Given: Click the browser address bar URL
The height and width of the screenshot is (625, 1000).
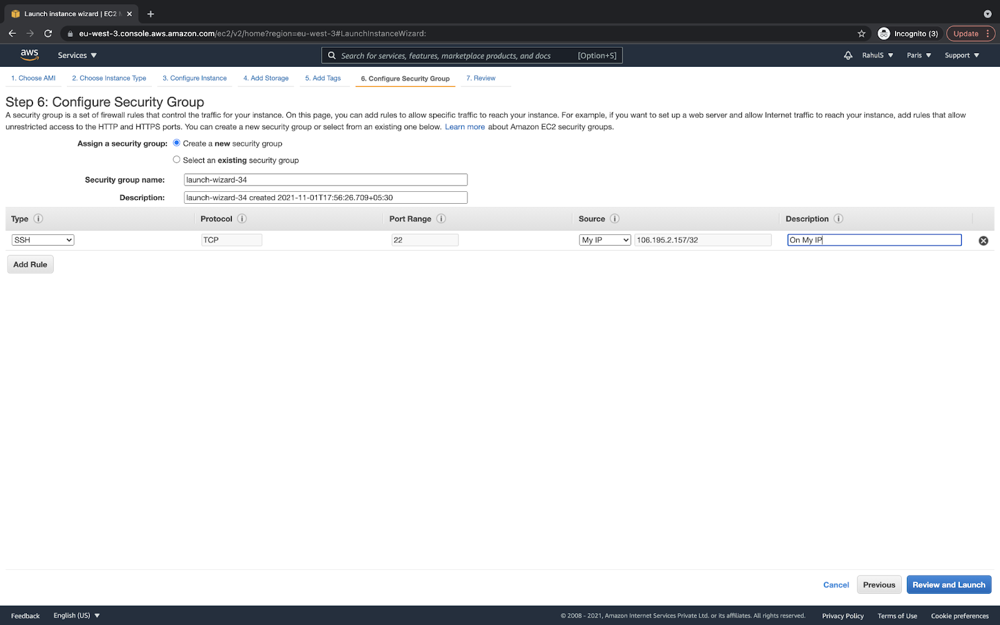Looking at the screenshot, I should pos(252,34).
